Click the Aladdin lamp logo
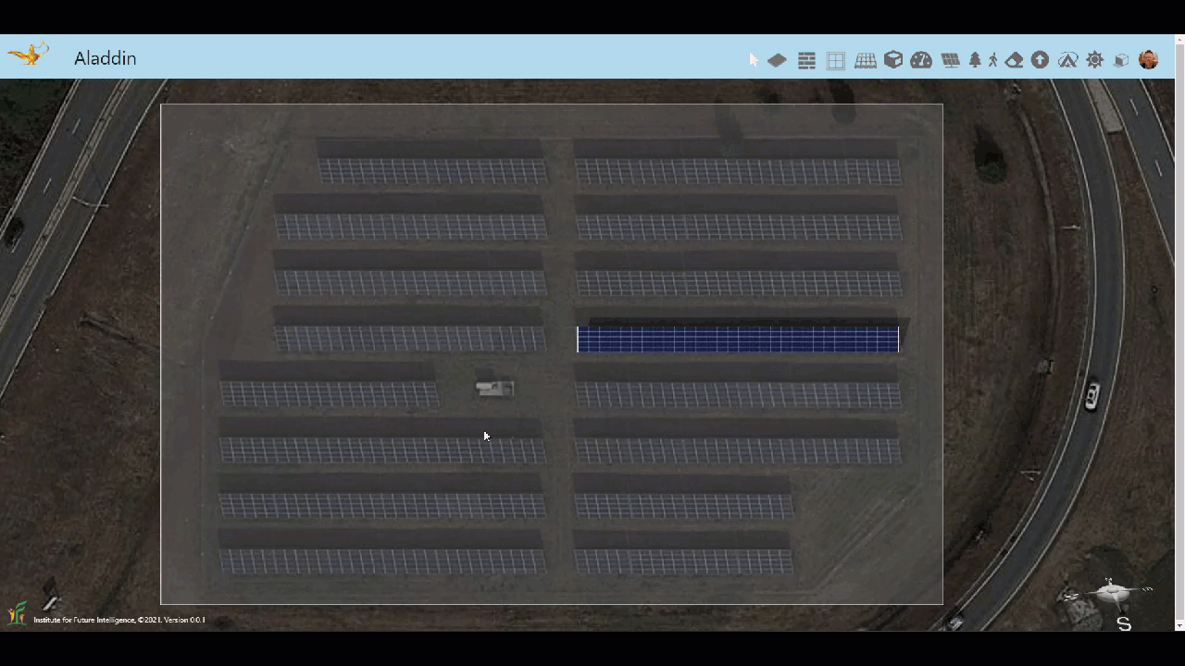Image resolution: width=1185 pixels, height=666 pixels. pyautogui.click(x=29, y=55)
